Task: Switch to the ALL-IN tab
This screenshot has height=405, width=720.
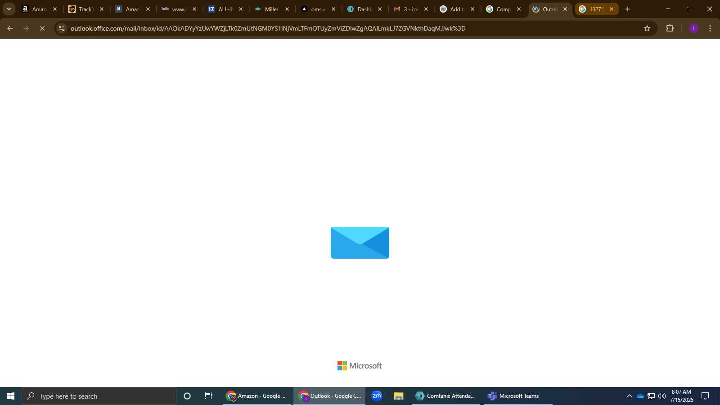Action: 225,9
